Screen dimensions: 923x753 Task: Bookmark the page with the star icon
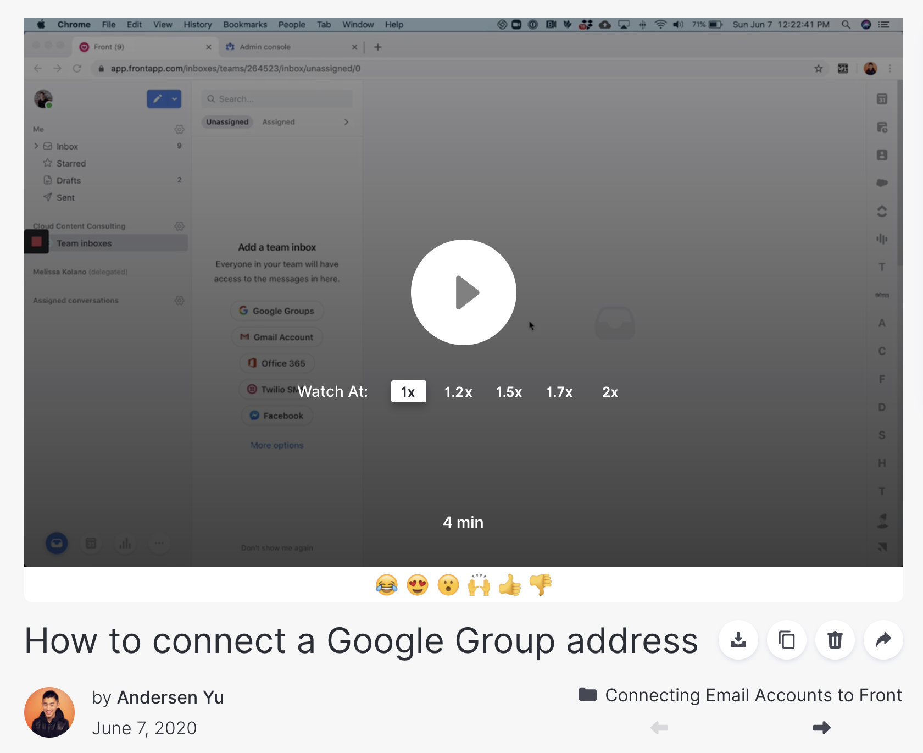click(x=819, y=69)
